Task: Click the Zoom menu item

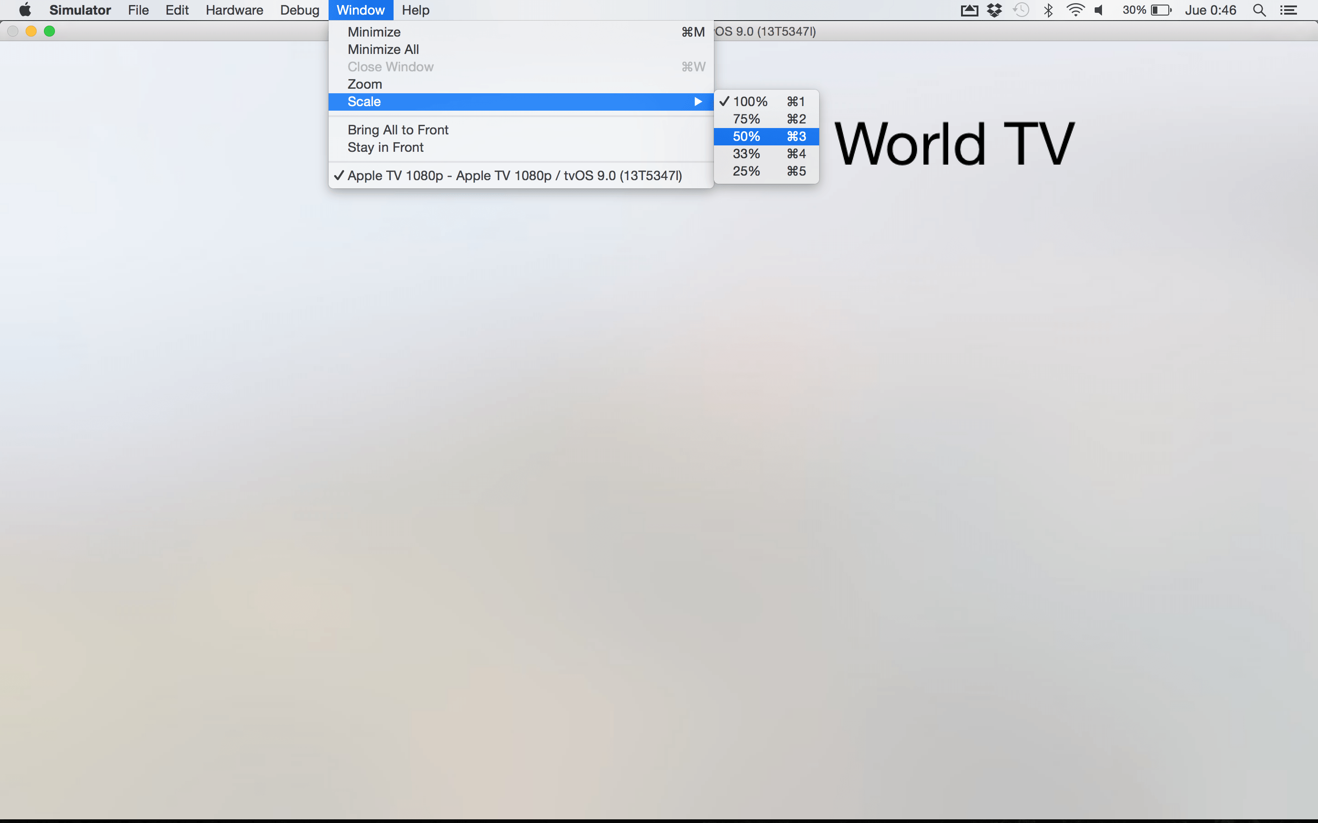Action: [364, 85]
